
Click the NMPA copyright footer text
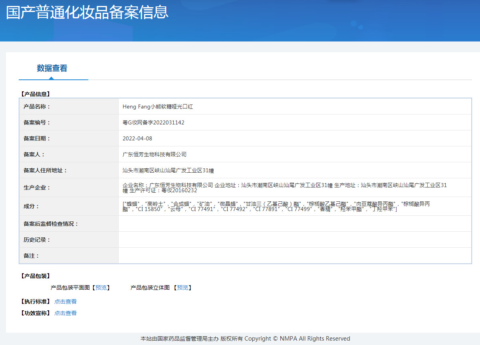pos(245,339)
